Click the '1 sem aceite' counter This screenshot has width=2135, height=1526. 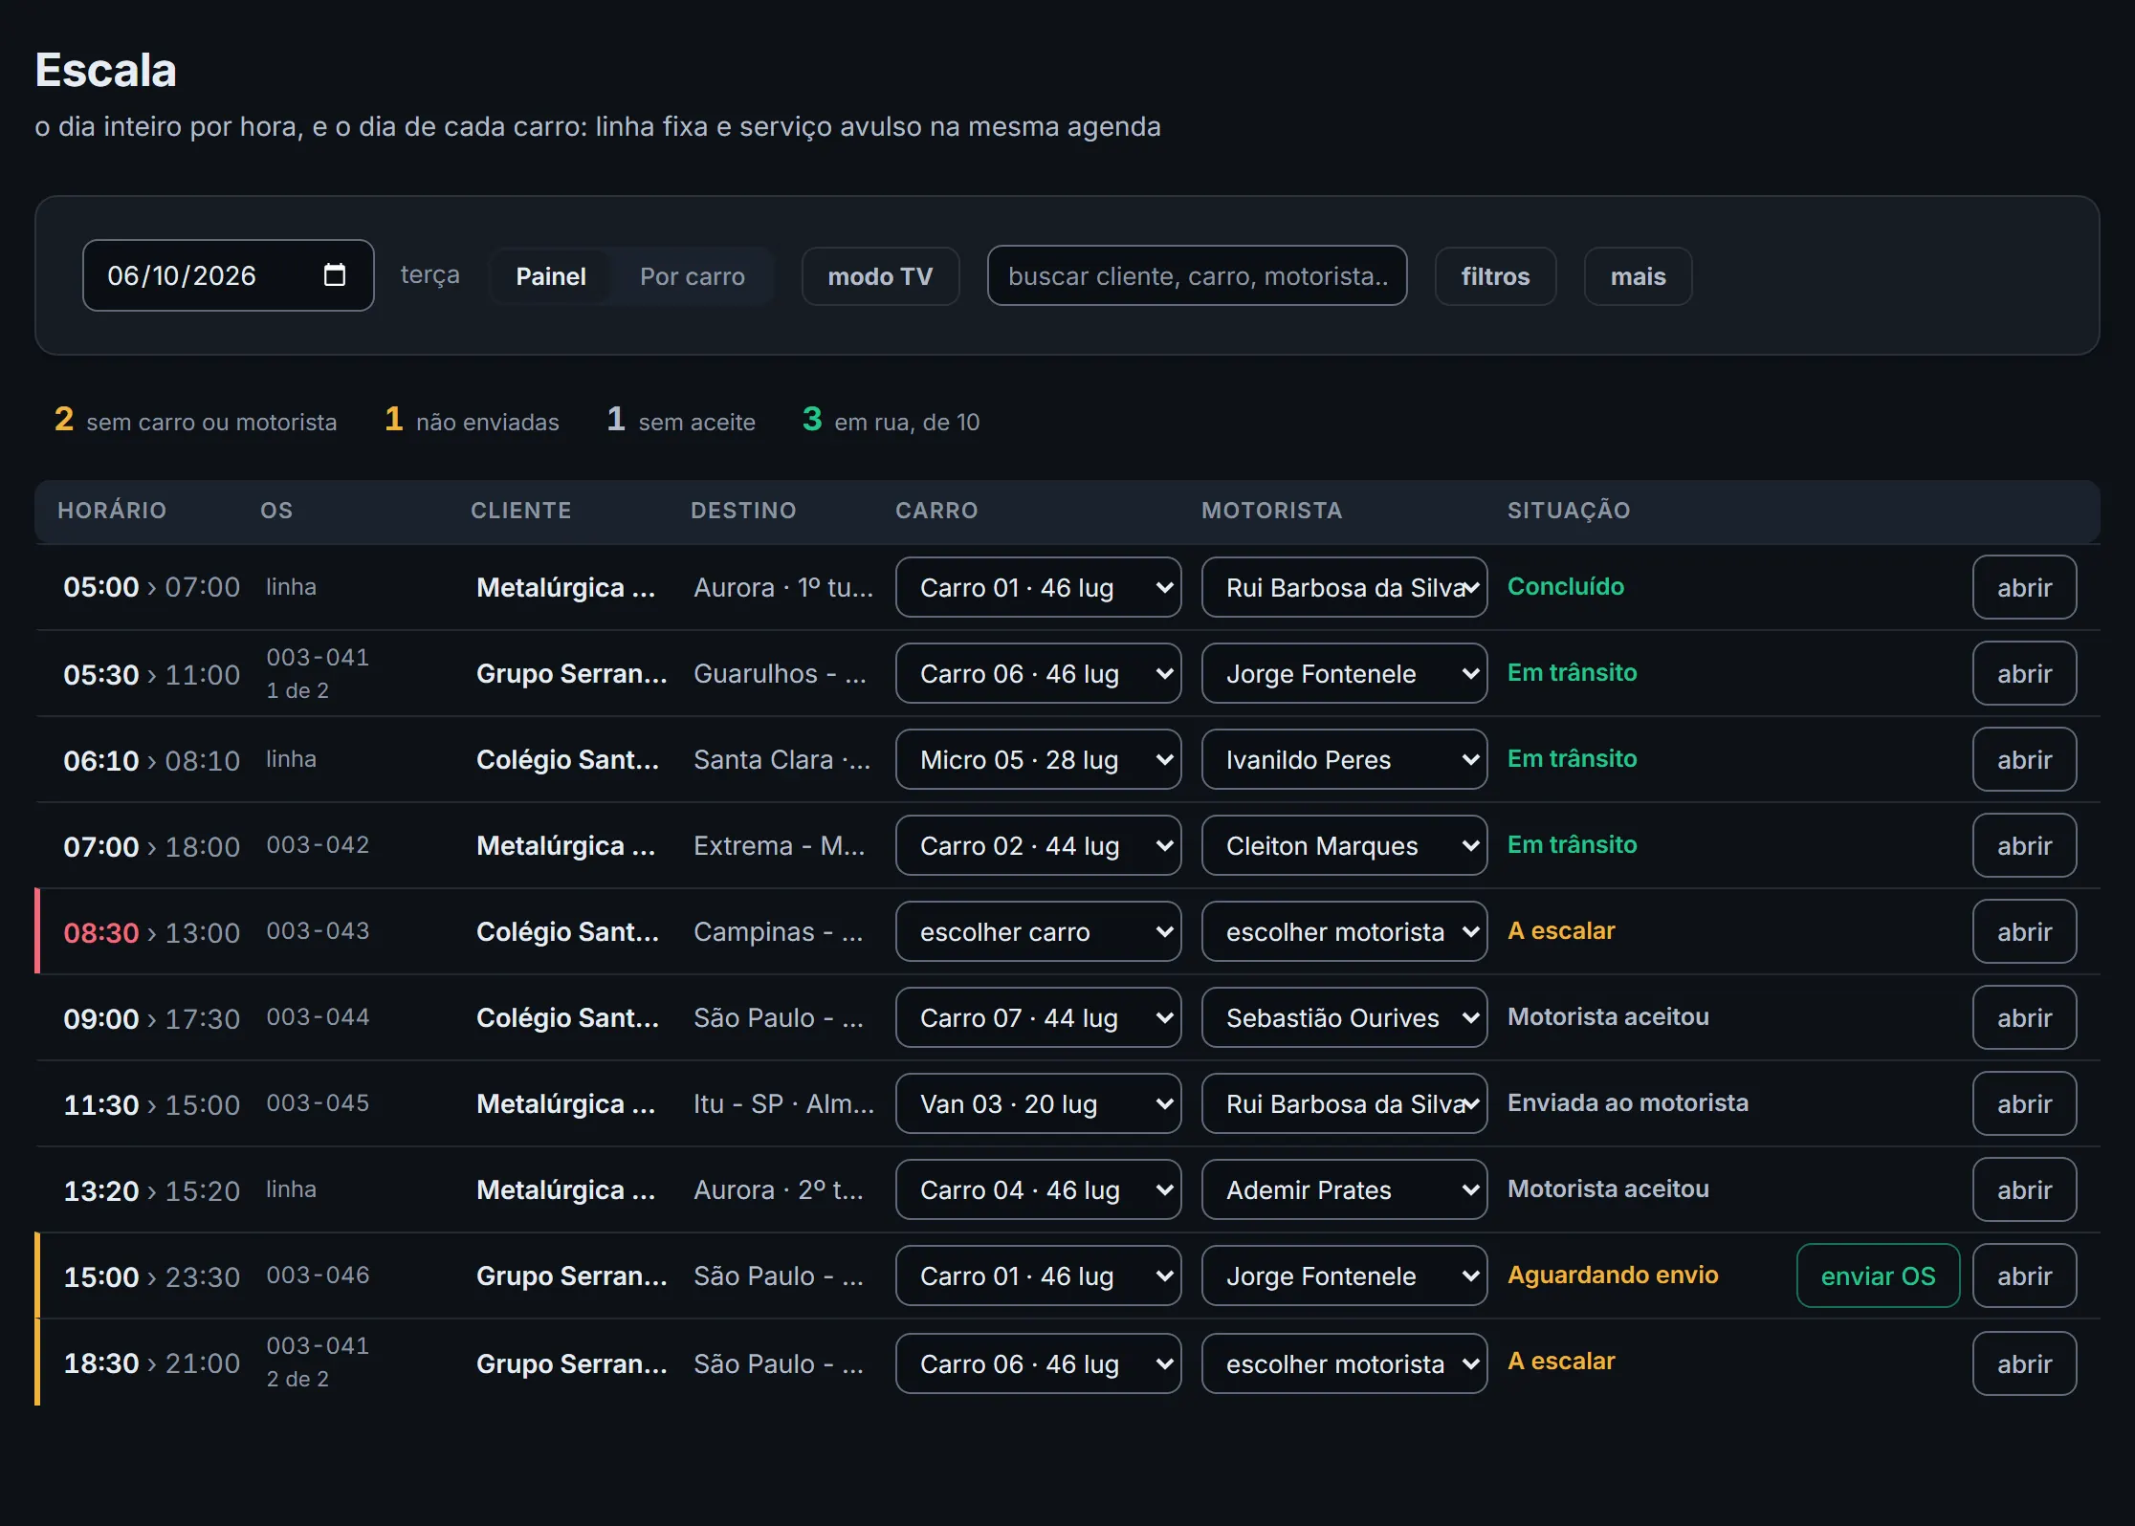pyautogui.click(x=681, y=420)
